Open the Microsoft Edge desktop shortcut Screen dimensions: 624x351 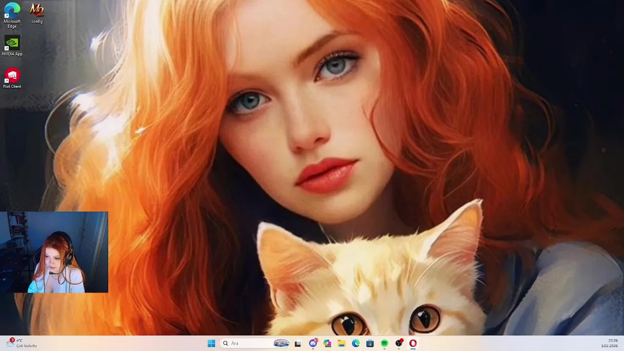[12, 16]
